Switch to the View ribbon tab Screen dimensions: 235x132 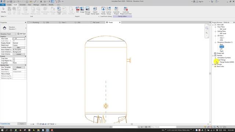tap(29, 5)
